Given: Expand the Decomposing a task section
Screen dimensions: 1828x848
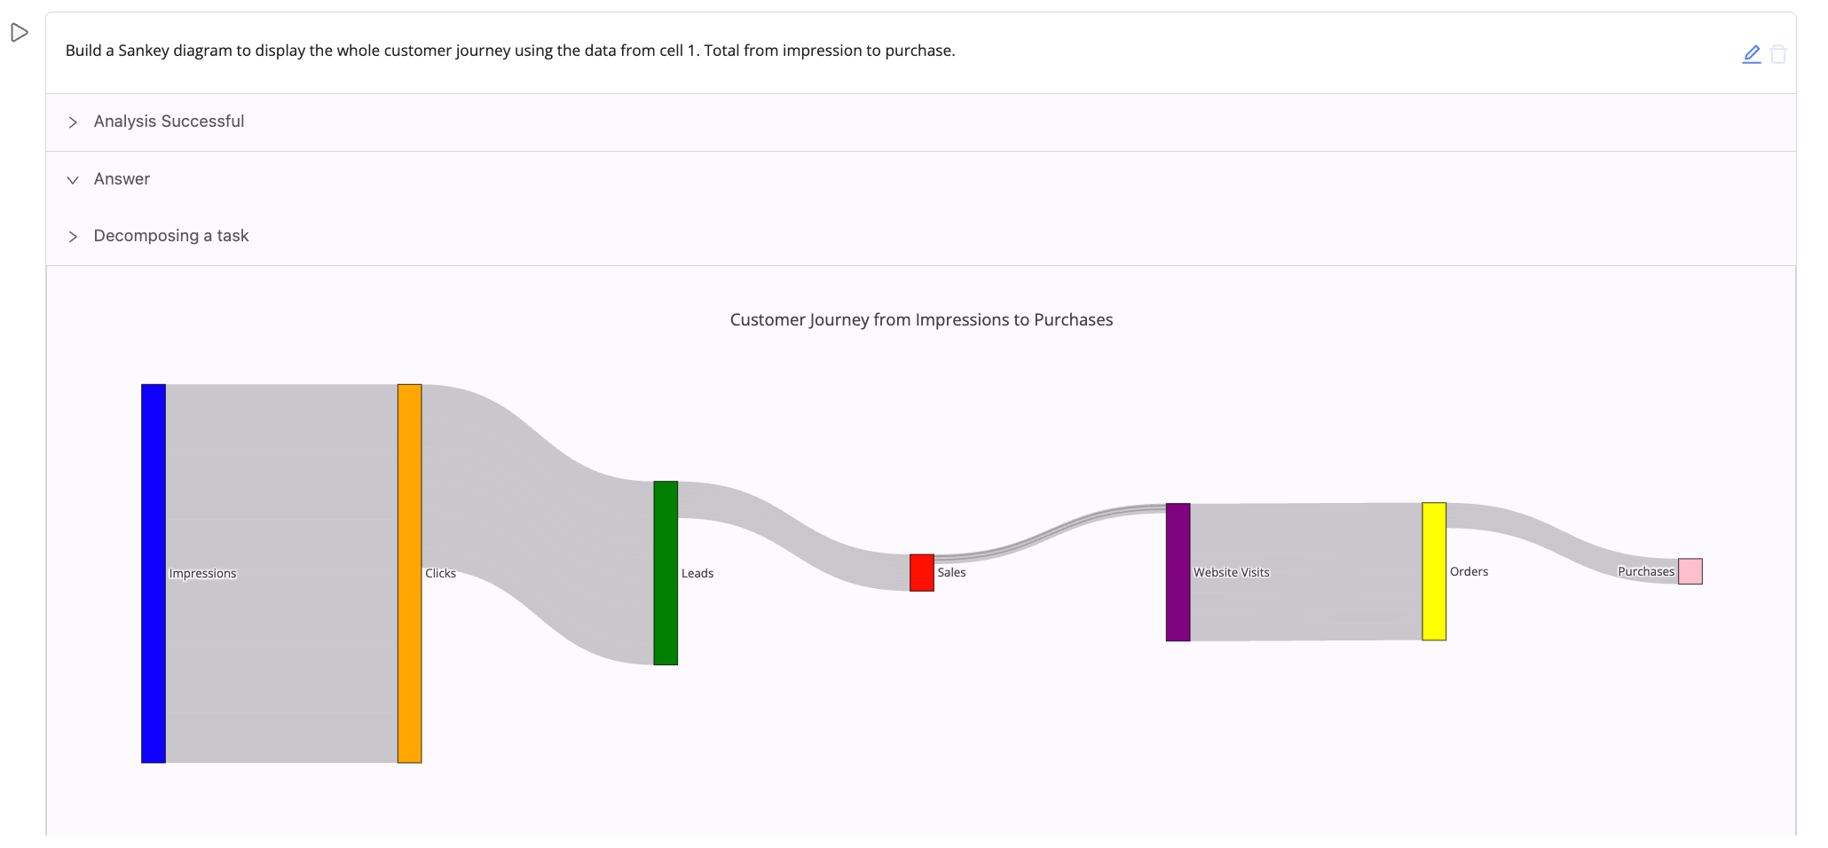Looking at the screenshot, I should tap(73, 237).
